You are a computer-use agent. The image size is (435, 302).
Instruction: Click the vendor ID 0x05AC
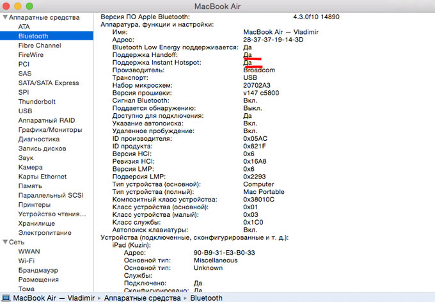[255, 138]
